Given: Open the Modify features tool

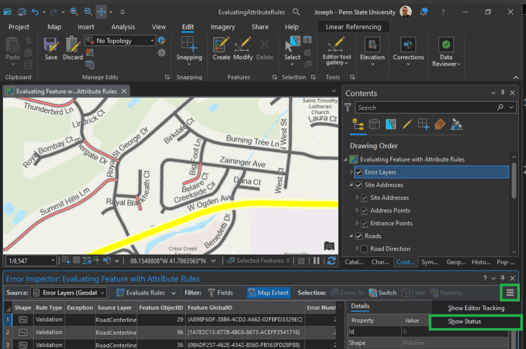Looking at the screenshot, I should click(x=243, y=45).
